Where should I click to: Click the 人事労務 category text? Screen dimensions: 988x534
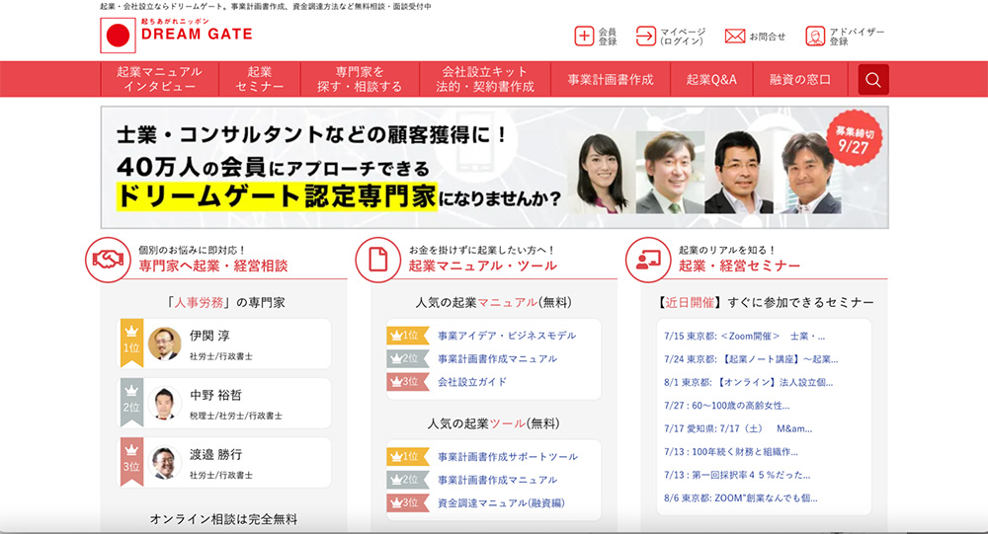click(x=199, y=303)
